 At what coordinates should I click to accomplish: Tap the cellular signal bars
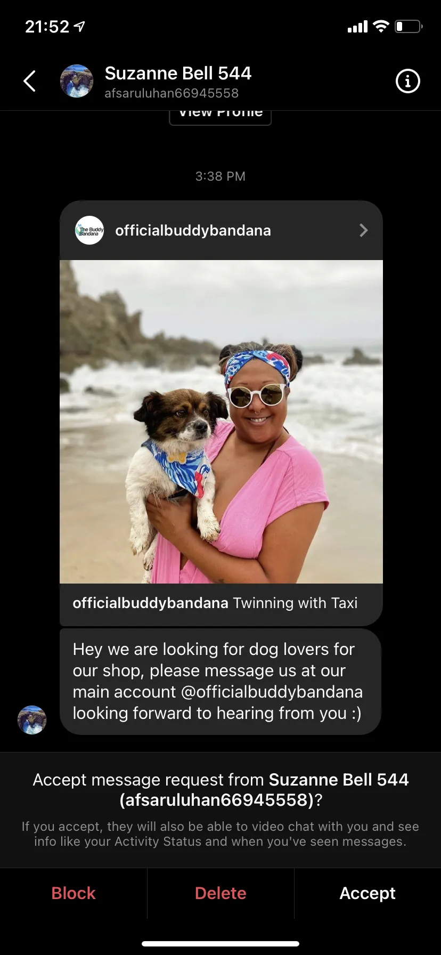click(357, 27)
